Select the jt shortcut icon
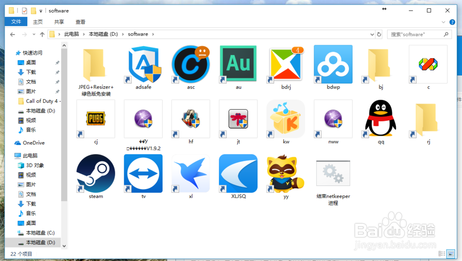 238,119
